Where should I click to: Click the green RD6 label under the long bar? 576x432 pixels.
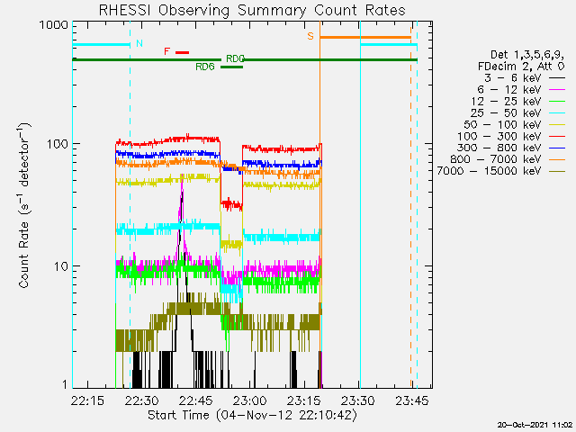(x=205, y=67)
